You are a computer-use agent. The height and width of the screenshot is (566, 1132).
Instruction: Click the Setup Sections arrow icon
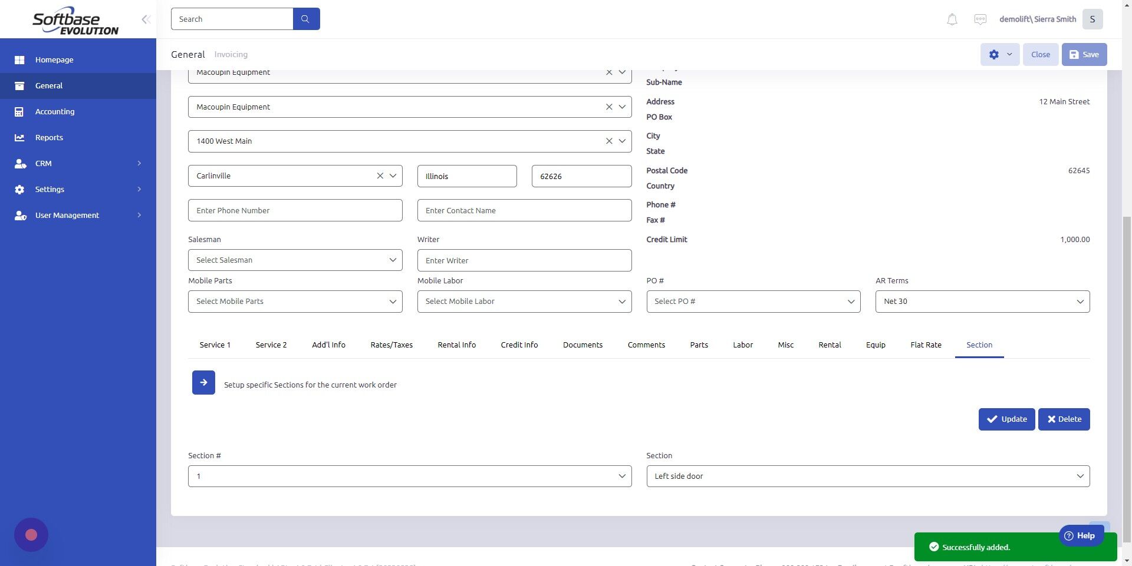(203, 382)
